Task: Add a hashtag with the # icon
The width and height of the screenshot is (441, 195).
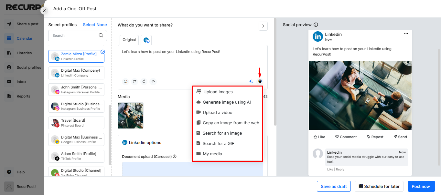Action: click(x=135, y=81)
